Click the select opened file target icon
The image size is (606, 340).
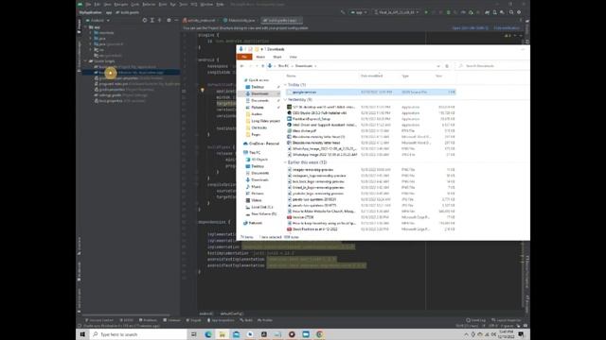(145, 20)
